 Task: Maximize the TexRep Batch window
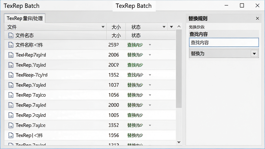tap(242, 6)
